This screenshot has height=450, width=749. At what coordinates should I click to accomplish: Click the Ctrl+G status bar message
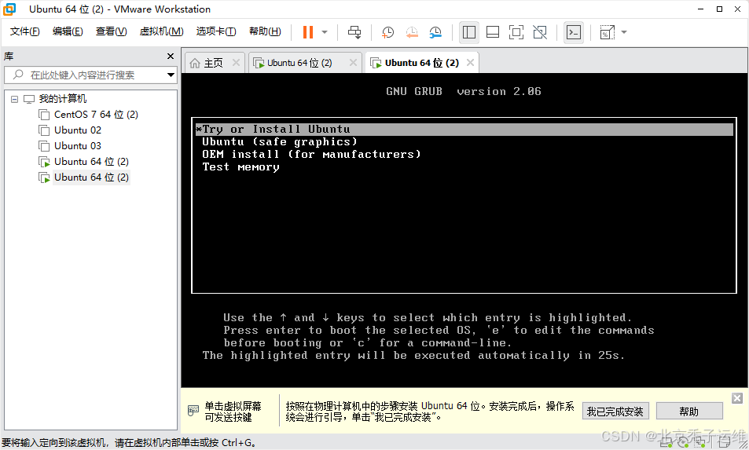tap(130, 443)
